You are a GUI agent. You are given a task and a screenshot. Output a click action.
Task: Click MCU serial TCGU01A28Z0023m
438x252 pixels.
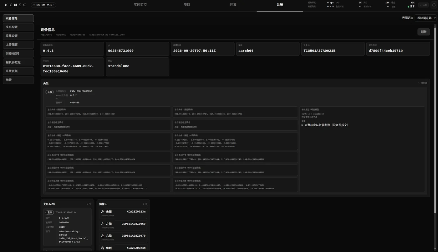tap(66, 212)
